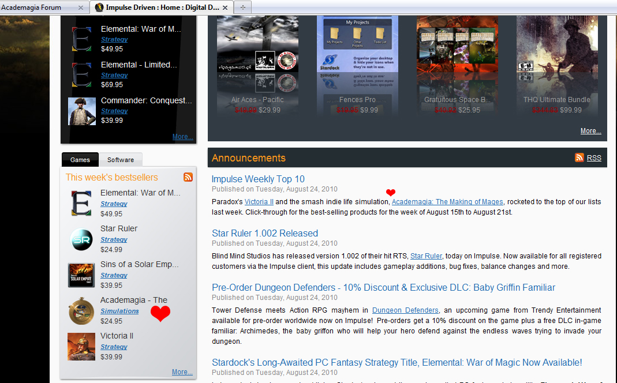Open the Star Ruler 1.002 Released announcement
The width and height of the screenshot is (617, 383).
265,233
